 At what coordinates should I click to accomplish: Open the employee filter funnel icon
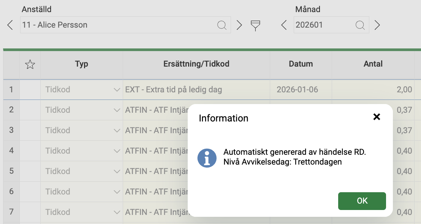[x=255, y=26]
